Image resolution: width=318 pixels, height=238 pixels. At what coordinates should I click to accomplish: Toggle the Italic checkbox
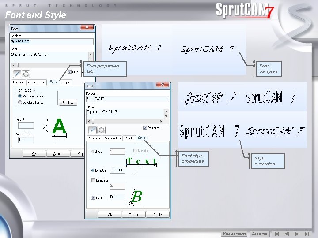93,197
